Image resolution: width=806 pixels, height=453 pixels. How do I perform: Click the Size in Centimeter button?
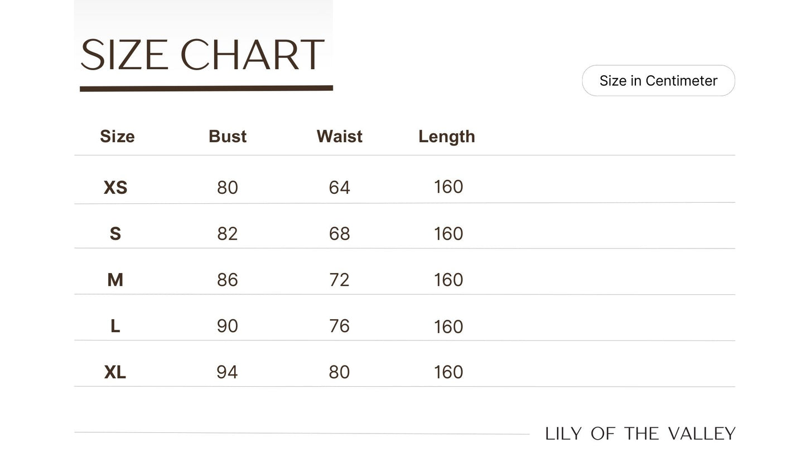(658, 81)
